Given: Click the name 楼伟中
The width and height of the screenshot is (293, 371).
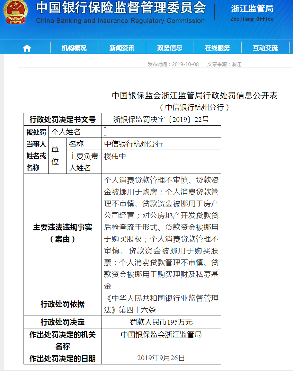Looking at the screenshot, I should click(115, 156).
